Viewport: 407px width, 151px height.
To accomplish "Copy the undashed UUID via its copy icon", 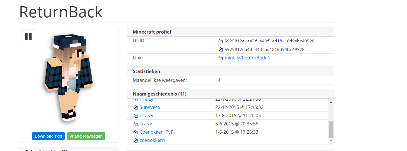I will pos(220,49).
